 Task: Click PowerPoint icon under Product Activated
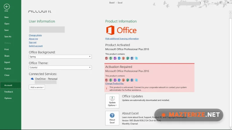[124, 58]
